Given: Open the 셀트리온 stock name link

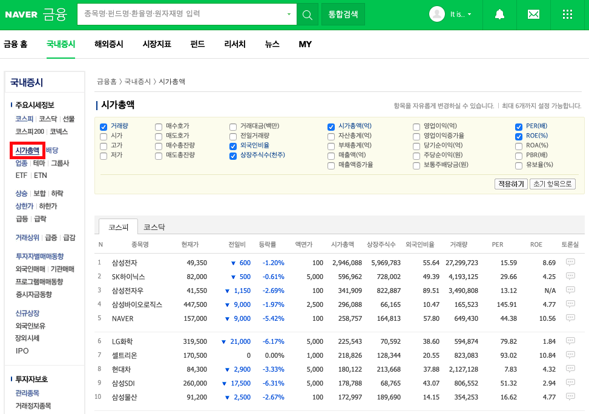Looking at the screenshot, I should coord(124,355).
